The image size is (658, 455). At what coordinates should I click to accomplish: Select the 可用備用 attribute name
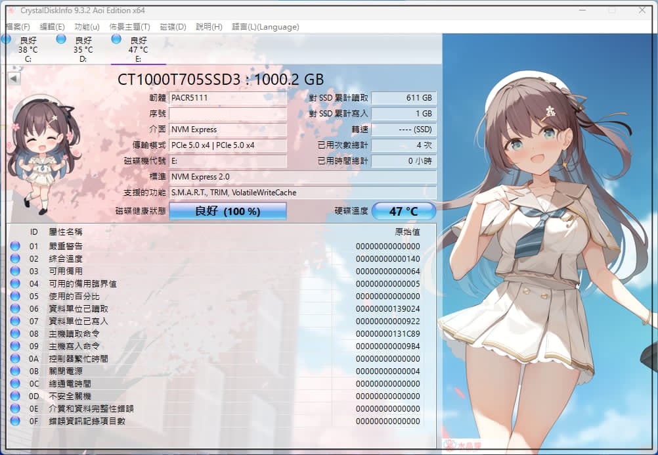pos(66,271)
